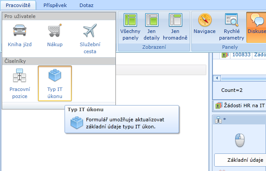
Task: Click the horizontal scrollbar track in list
Action: click(x=244, y=78)
